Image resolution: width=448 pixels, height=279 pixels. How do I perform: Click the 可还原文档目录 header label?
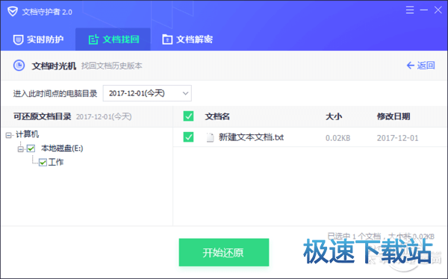coord(43,116)
